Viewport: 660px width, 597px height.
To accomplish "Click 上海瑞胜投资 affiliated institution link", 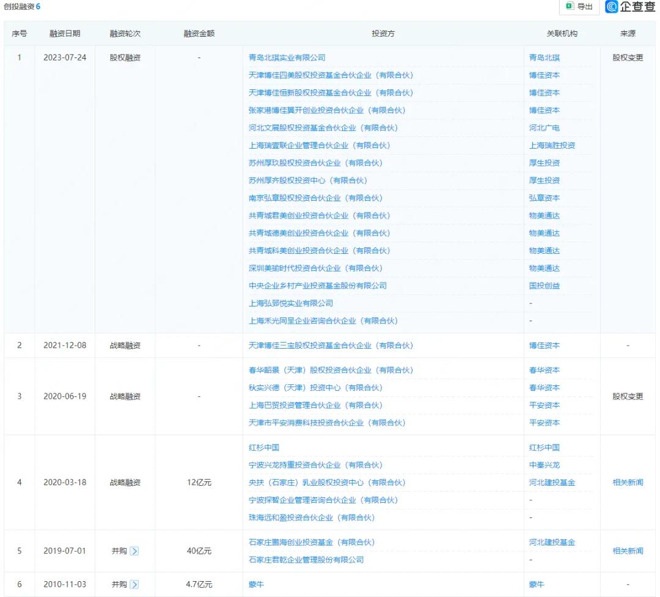I will pyautogui.click(x=552, y=146).
